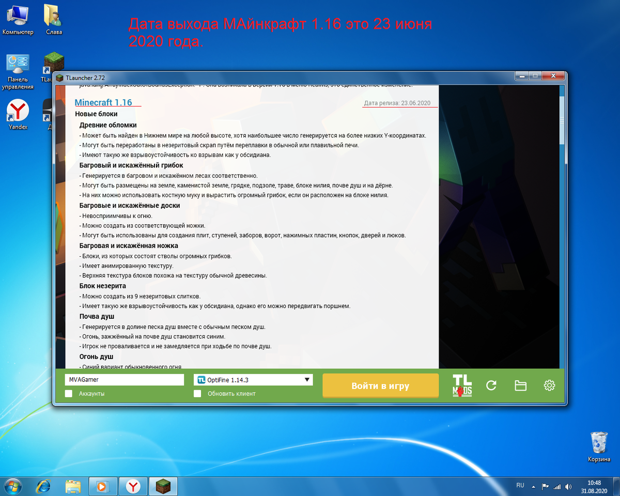Select the Панель управления desktop icon
The height and width of the screenshot is (496, 620).
pos(18,72)
